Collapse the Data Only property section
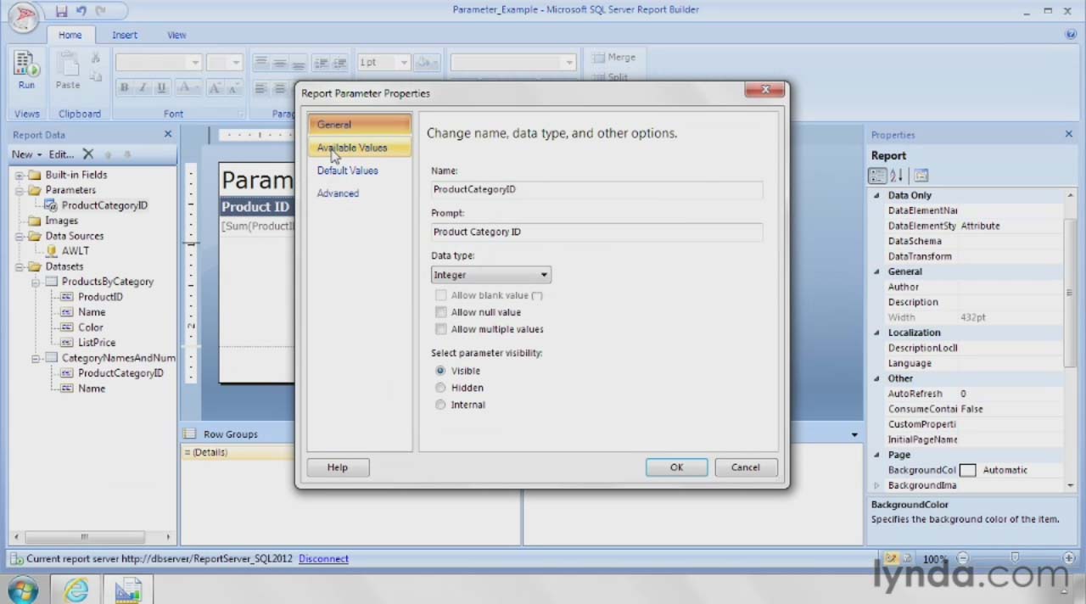 [877, 195]
